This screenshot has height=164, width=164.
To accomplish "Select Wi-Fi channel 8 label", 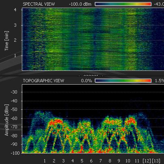I will click(110, 161).
